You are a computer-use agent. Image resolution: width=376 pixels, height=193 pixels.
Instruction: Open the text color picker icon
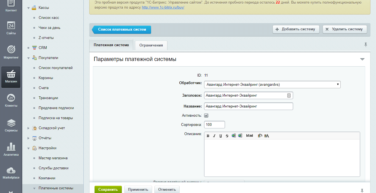point(267,136)
